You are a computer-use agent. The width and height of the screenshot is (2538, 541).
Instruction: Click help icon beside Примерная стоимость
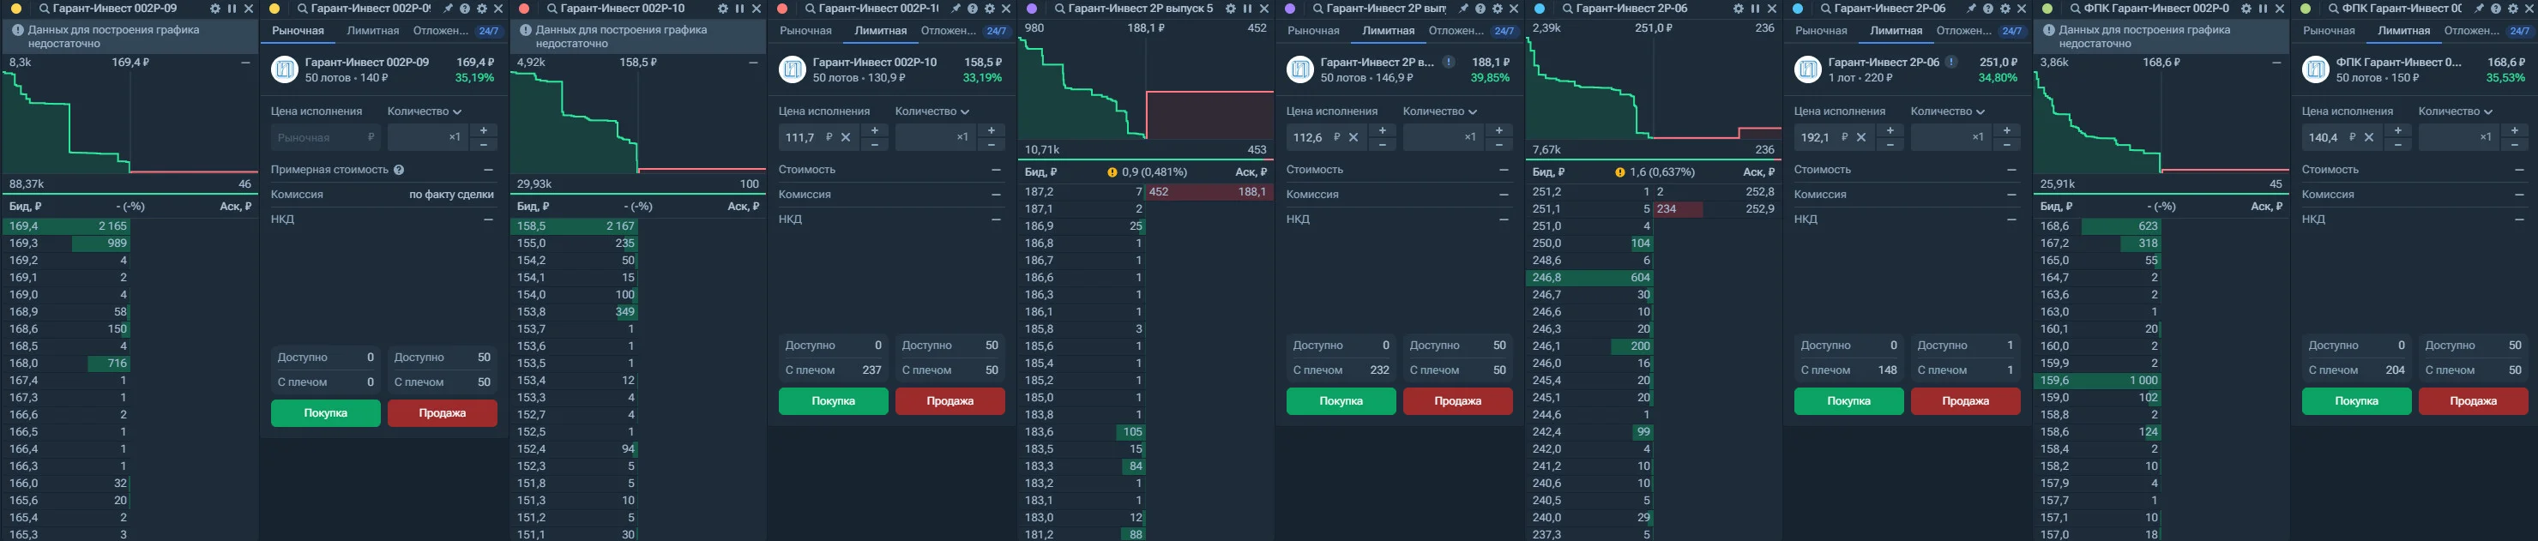(x=399, y=170)
